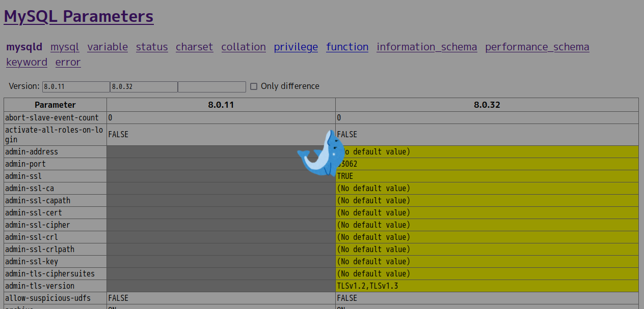The width and height of the screenshot is (644, 309).
Task: Click the admin-ssl-cipher parameter name
Action: (38, 225)
